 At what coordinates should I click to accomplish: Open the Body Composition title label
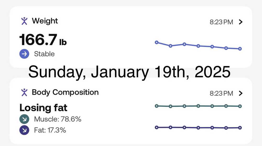point(65,92)
